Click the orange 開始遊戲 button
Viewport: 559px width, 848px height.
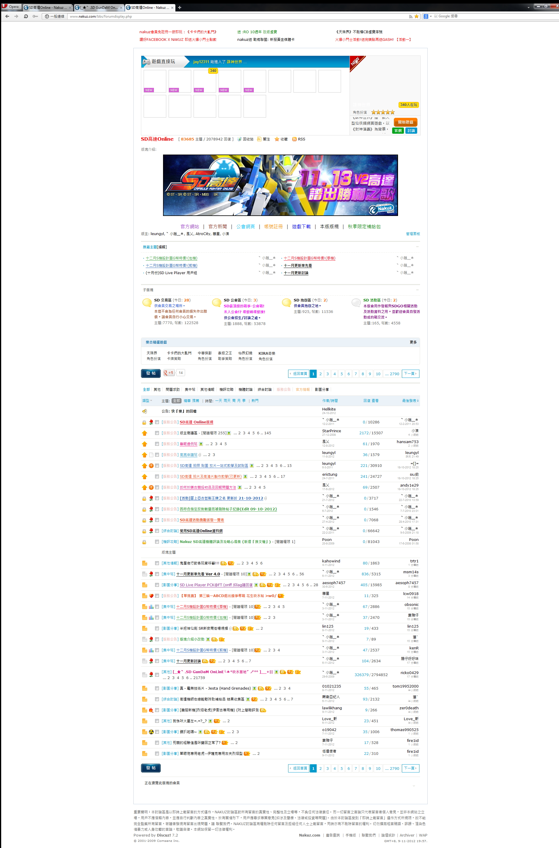[x=406, y=122]
